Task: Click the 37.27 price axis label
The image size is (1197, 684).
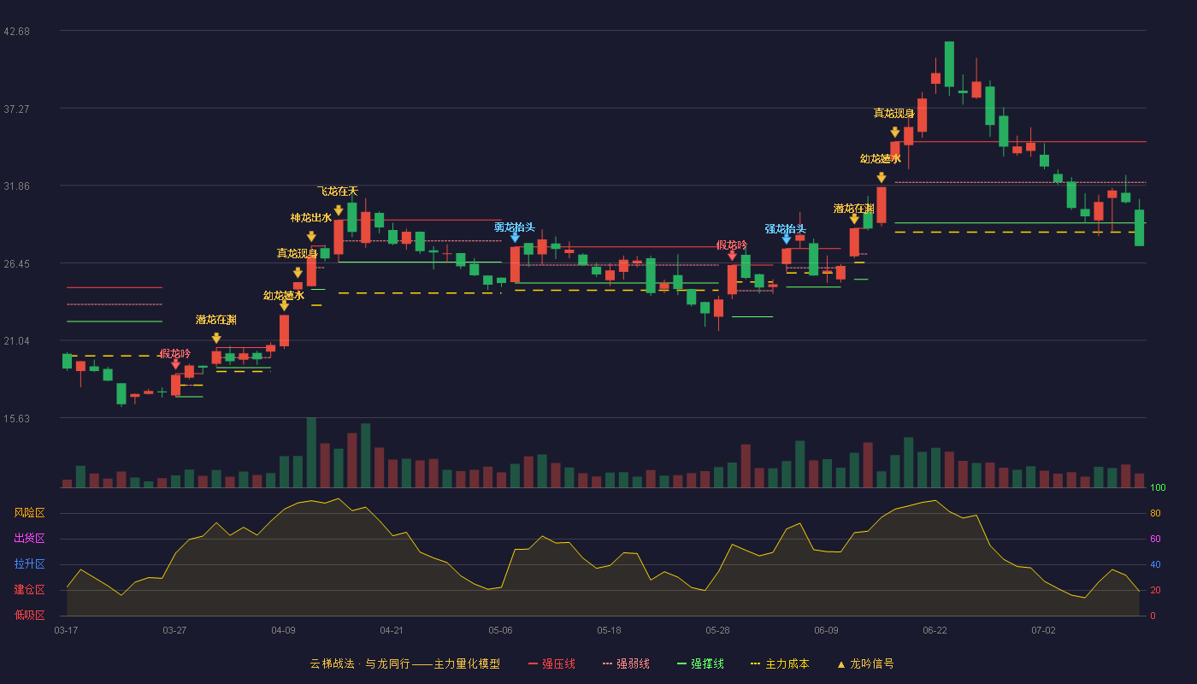Action: point(17,109)
